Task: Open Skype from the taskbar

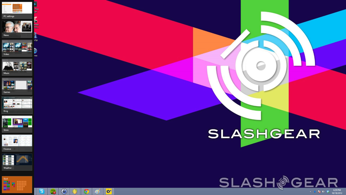Action: [x=42, y=191]
